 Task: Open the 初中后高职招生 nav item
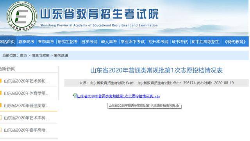pyautogui.click(x=205, y=42)
